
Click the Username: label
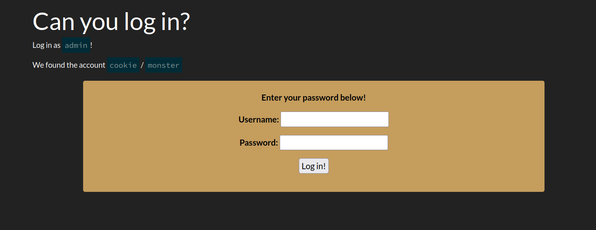[x=259, y=120]
